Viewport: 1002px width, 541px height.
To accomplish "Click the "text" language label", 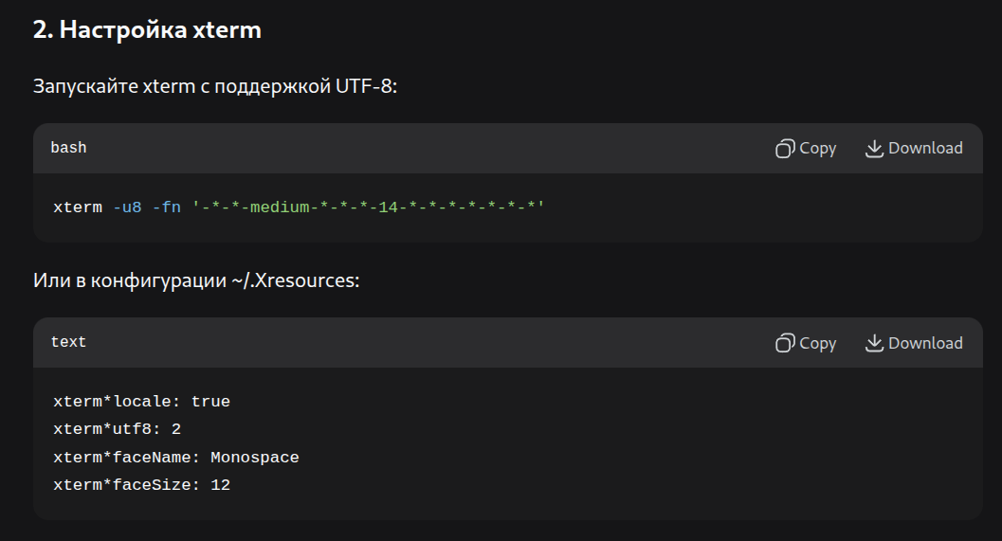I will tap(68, 342).
